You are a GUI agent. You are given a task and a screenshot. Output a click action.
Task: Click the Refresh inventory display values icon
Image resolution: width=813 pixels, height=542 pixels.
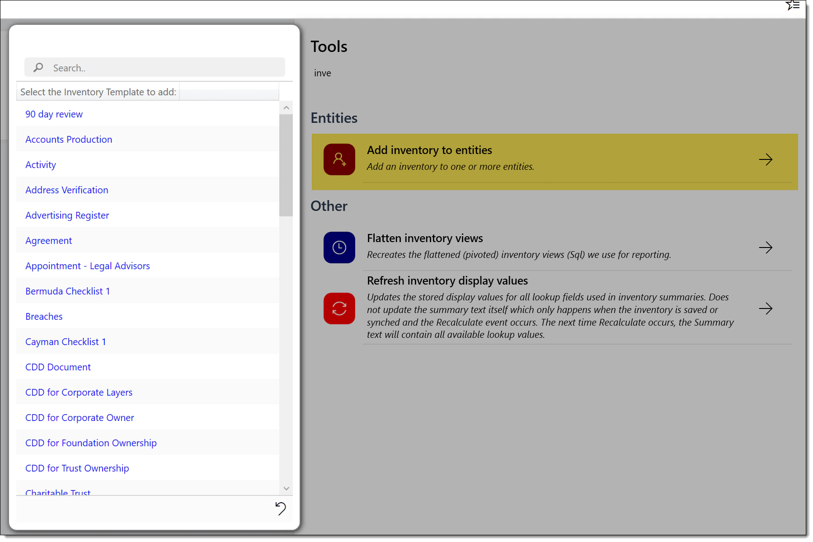(339, 308)
